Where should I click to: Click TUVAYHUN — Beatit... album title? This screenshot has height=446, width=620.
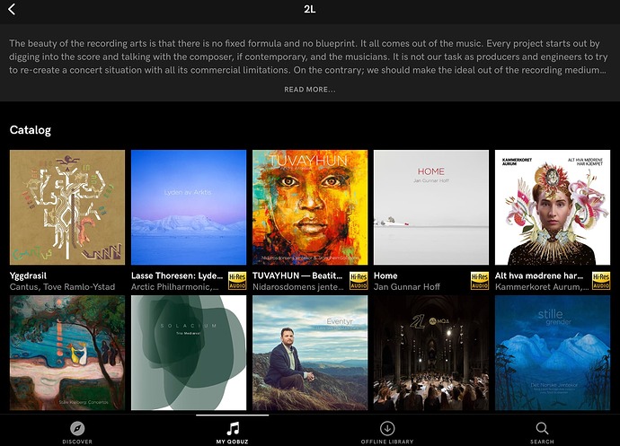pyautogui.click(x=297, y=275)
